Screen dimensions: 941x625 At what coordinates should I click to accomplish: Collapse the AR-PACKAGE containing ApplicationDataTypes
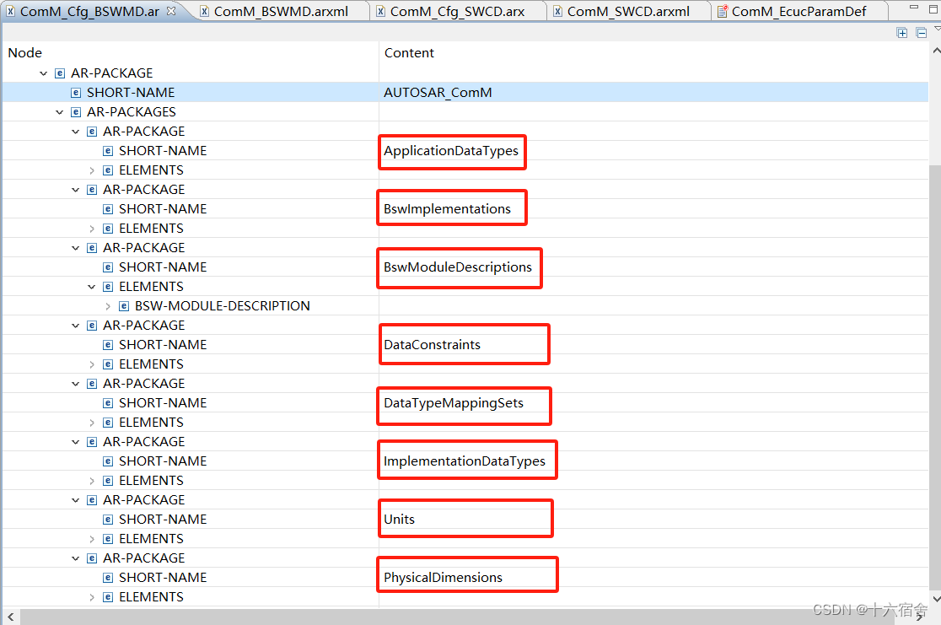pos(76,132)
